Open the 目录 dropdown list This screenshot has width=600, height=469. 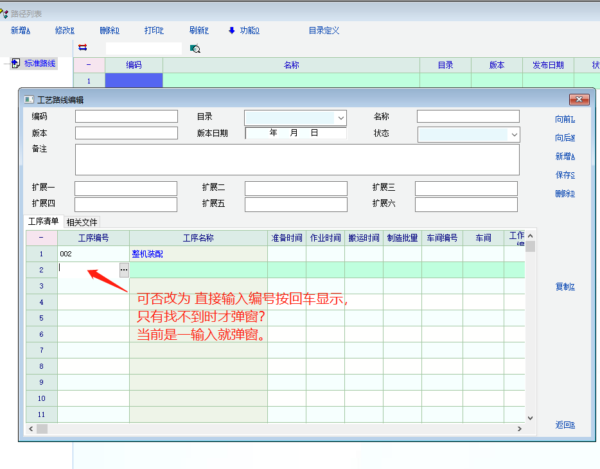click(340, 118)
